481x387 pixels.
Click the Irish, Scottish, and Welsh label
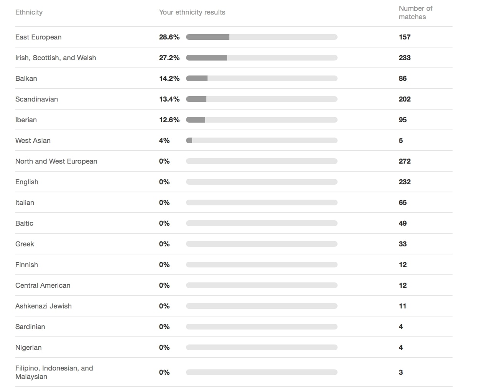pos(56,58)
